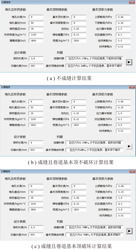Image resolution: width=136 pixels, height=249 pixels.
Task: Run calculation with play button in dialog (a)
Action: pyautogui.click(x=129, y=62)
